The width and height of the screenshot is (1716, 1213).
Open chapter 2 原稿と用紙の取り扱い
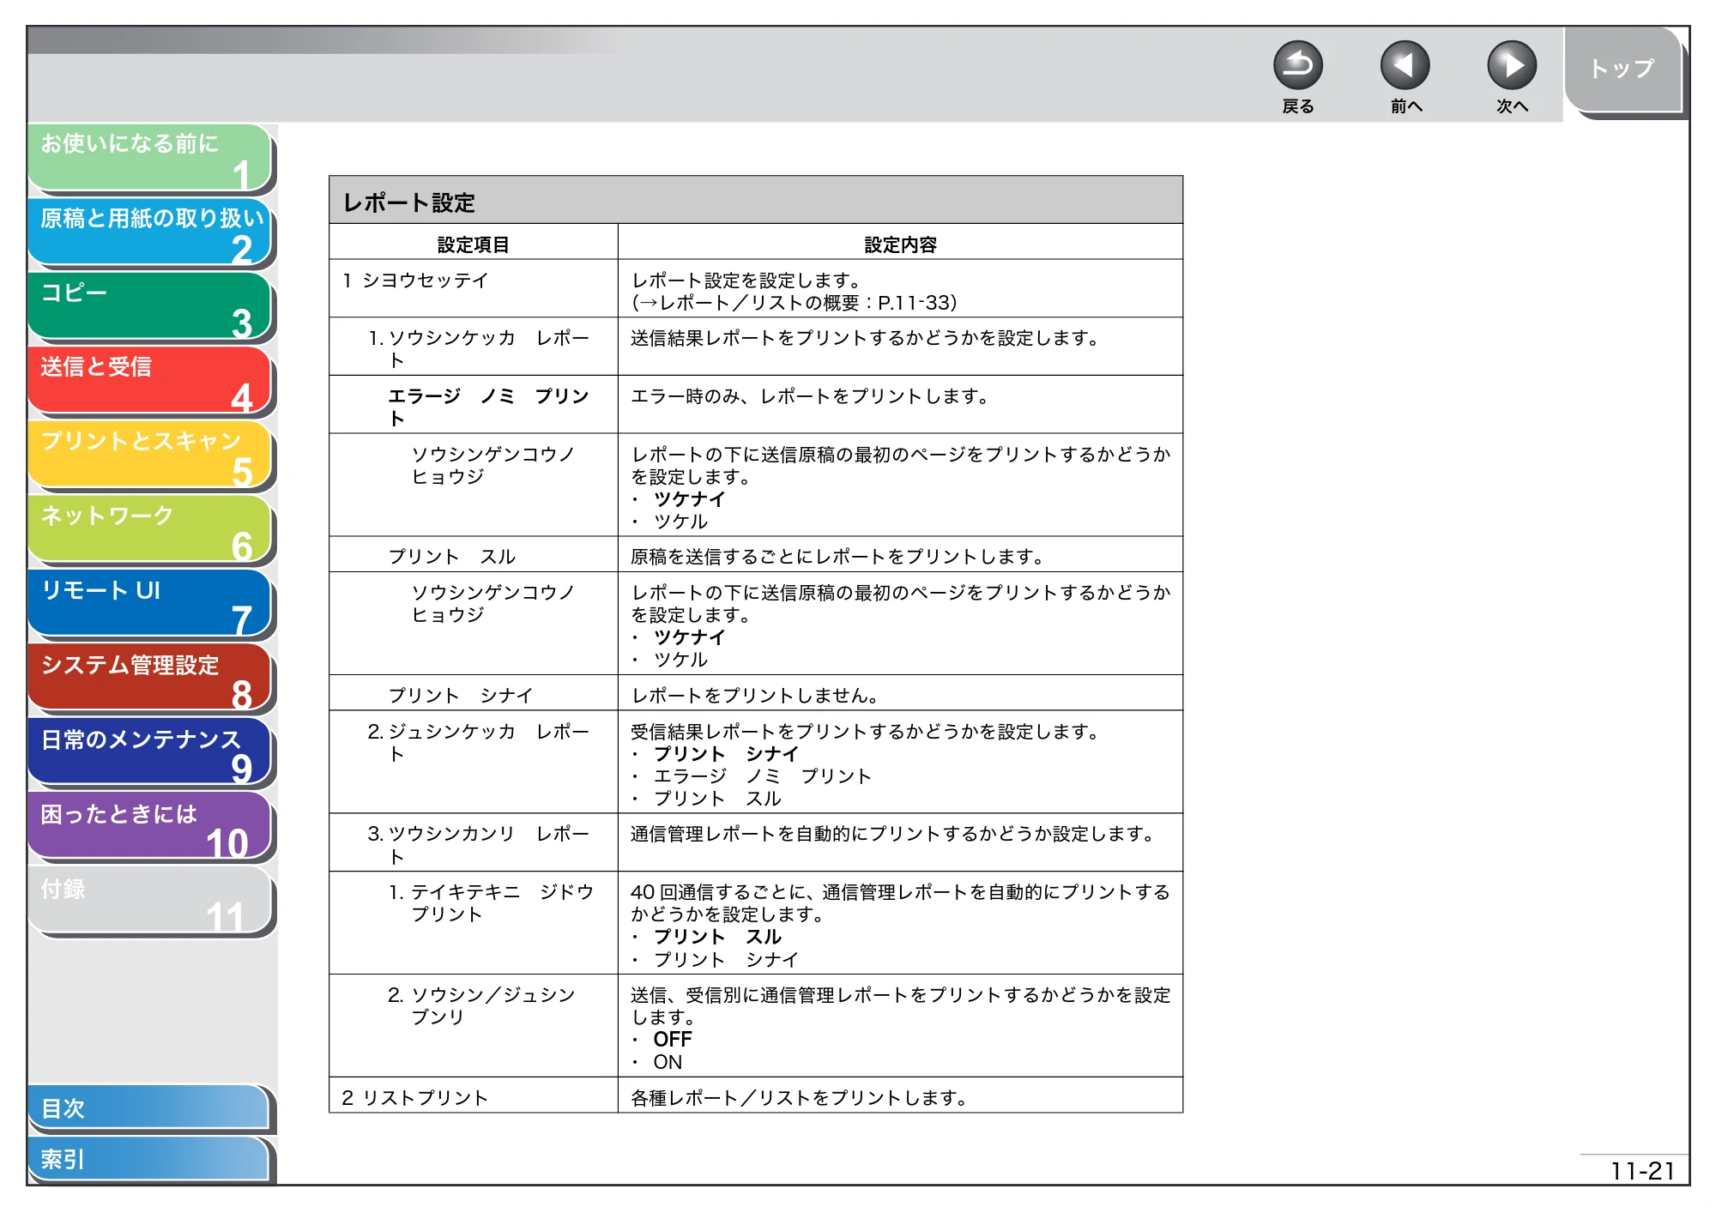pyautogui.click(x=150, y=232)
